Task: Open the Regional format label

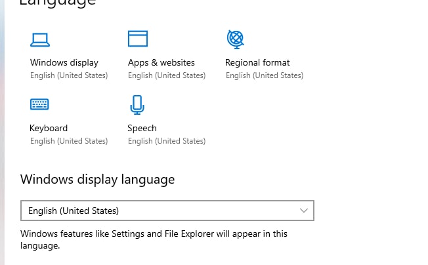Action: click(257, 63)
